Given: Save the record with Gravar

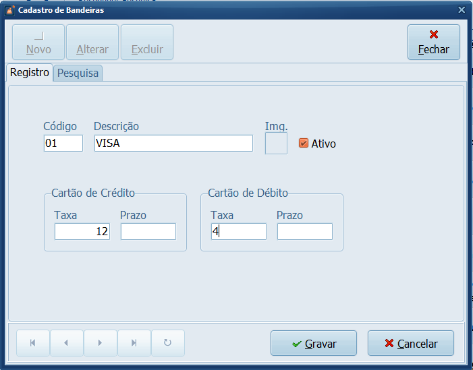Looking at the screenshot, I should [313, 343].
